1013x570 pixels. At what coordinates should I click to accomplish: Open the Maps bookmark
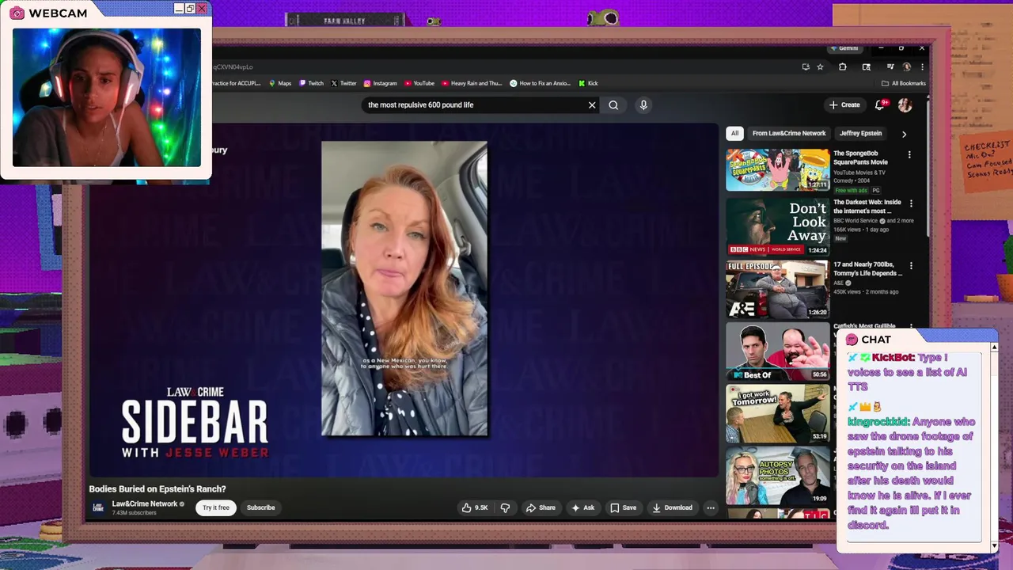[x=280, y=83]
